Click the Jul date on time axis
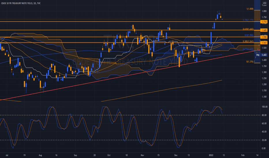The image size is (269, 158). (7, 155)
